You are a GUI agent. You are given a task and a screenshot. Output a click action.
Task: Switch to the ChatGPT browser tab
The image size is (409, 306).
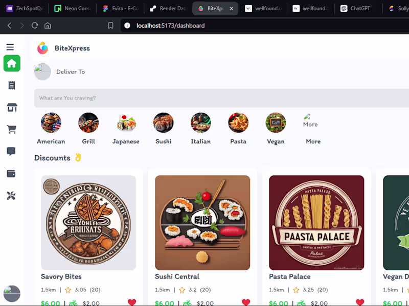(x=355, y=9)
